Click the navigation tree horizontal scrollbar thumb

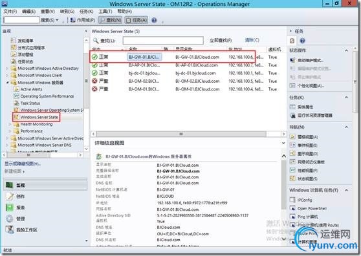[x=28, y=155]
